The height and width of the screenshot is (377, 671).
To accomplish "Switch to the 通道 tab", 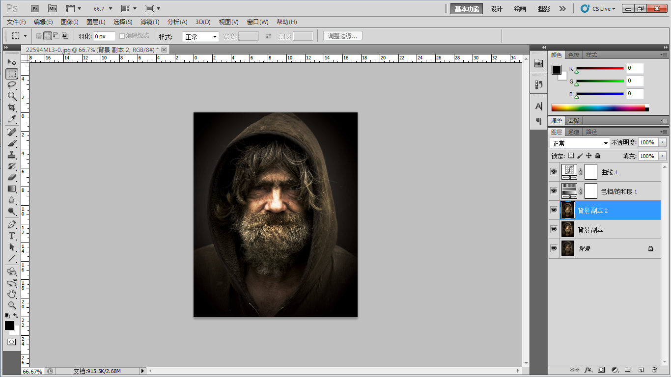I will pos(573,132).
